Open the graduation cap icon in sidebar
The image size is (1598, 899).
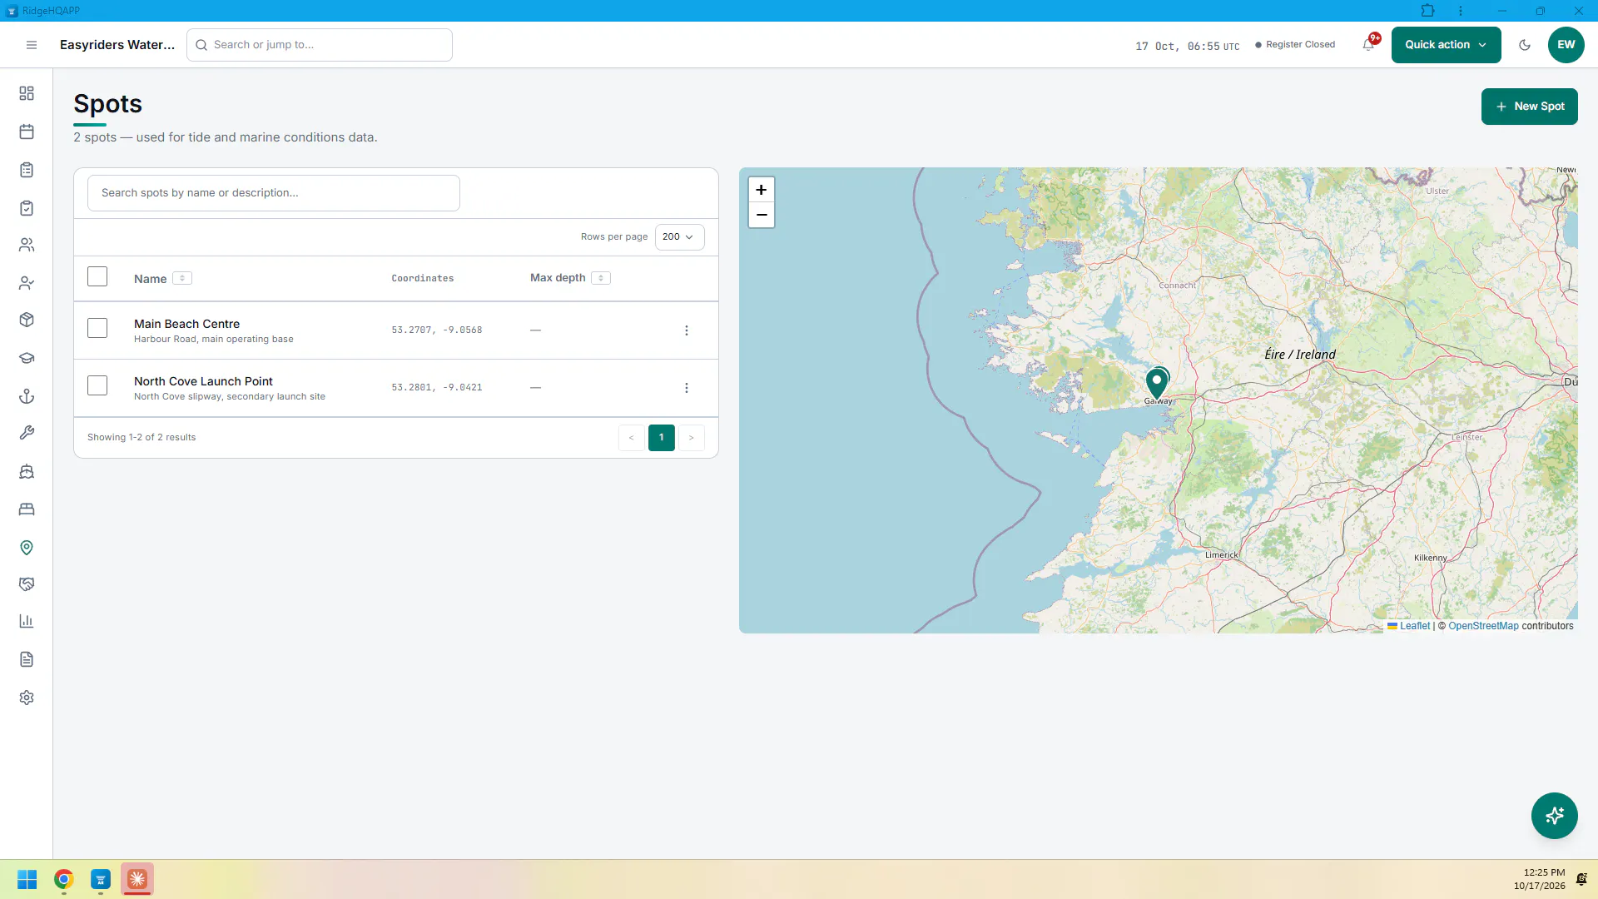(x=27, y=358)
